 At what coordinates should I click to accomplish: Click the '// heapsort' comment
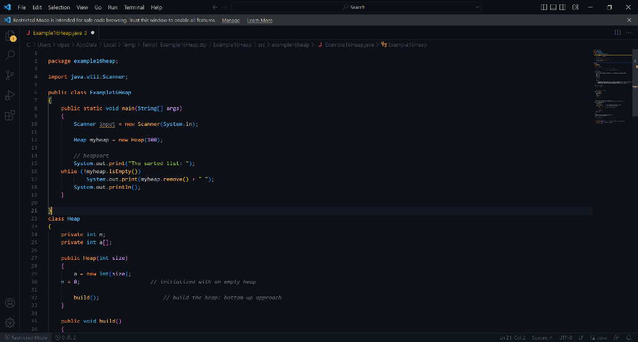coord(91,156)
